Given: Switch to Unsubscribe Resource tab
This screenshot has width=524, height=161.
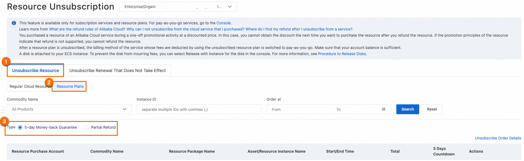Looking at the screenshot, I should [36, 70].
